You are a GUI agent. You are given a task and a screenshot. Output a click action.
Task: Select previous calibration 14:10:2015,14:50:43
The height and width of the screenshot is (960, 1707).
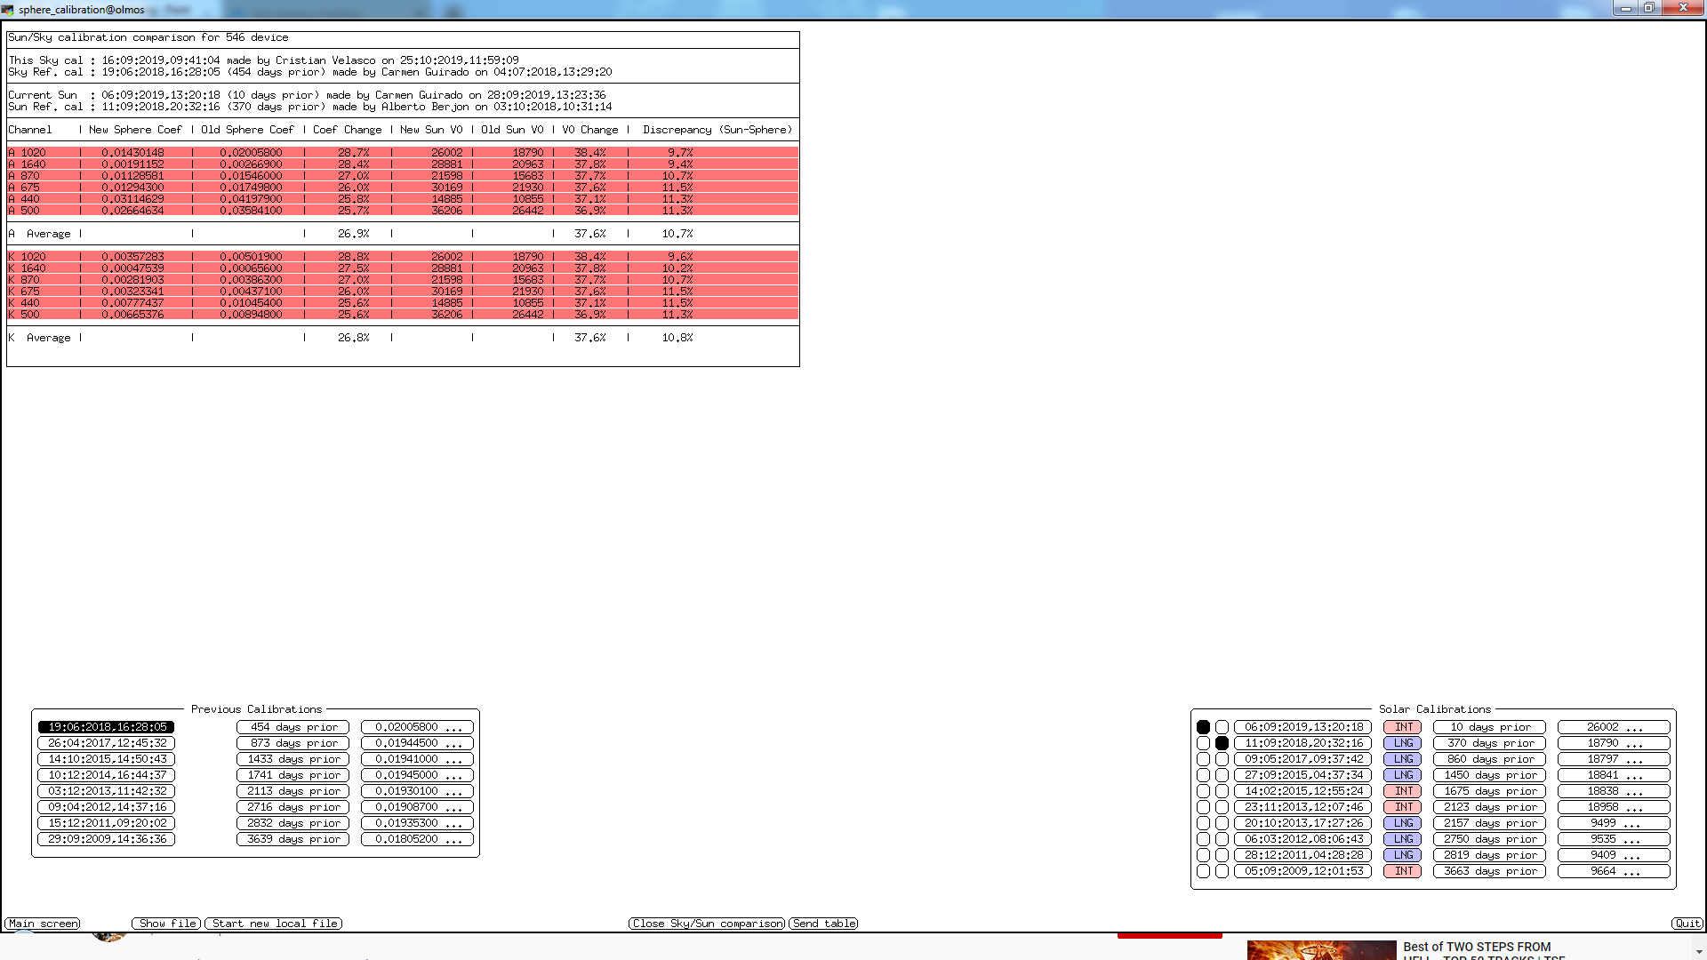107,759
